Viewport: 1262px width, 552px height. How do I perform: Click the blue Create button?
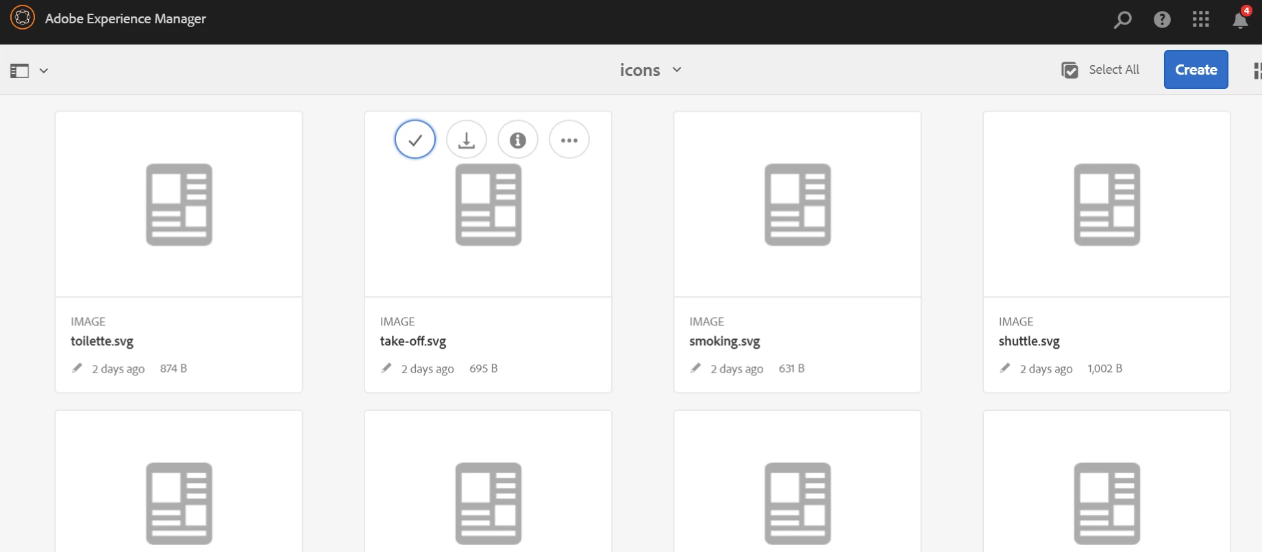(1196, 69)
